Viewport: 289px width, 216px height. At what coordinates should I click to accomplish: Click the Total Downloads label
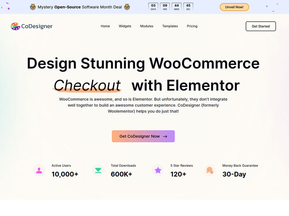[123, 166]
